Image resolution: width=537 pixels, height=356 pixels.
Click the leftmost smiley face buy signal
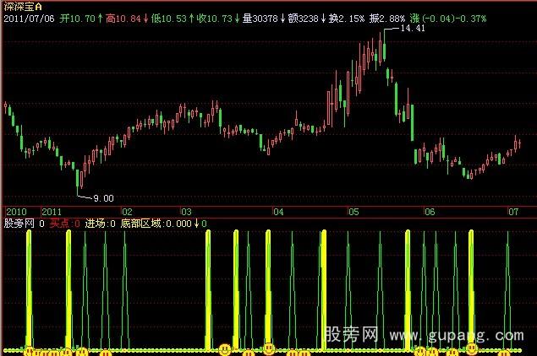point(29,349)
